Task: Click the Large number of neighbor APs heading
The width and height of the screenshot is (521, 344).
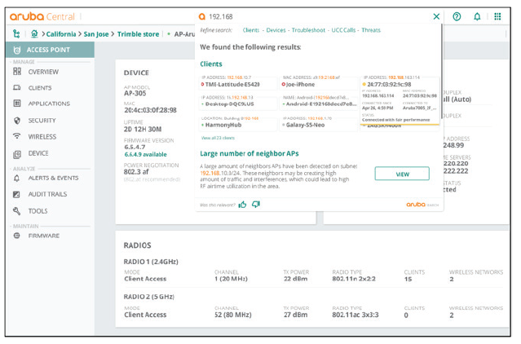Action: coord(249,154)
